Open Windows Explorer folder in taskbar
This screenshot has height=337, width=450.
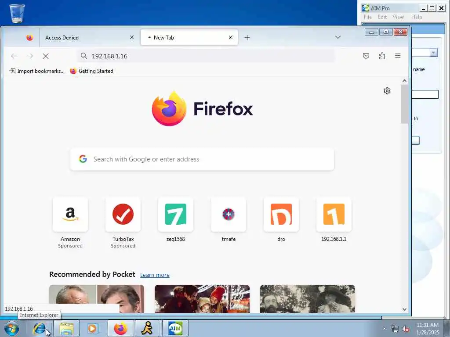[x=66, y=328]
